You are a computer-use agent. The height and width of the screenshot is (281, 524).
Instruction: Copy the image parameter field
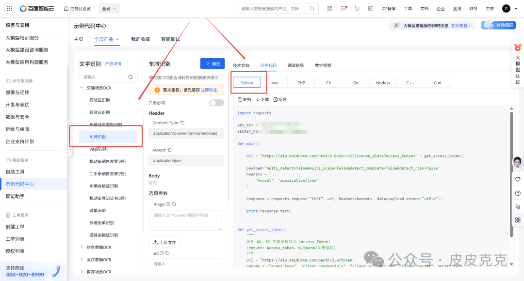coord(174,204)
